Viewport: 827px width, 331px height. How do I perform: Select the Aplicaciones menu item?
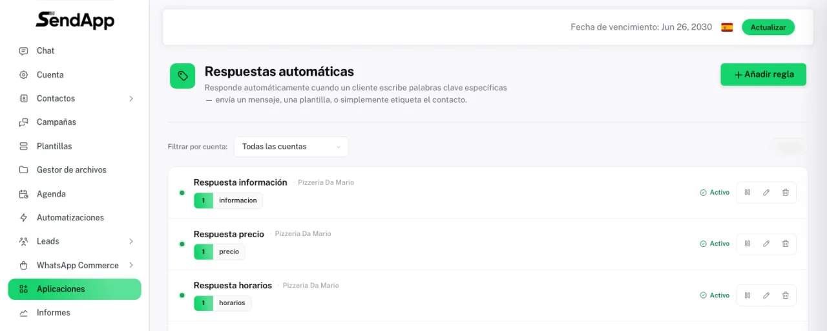[x=74, y=289]
